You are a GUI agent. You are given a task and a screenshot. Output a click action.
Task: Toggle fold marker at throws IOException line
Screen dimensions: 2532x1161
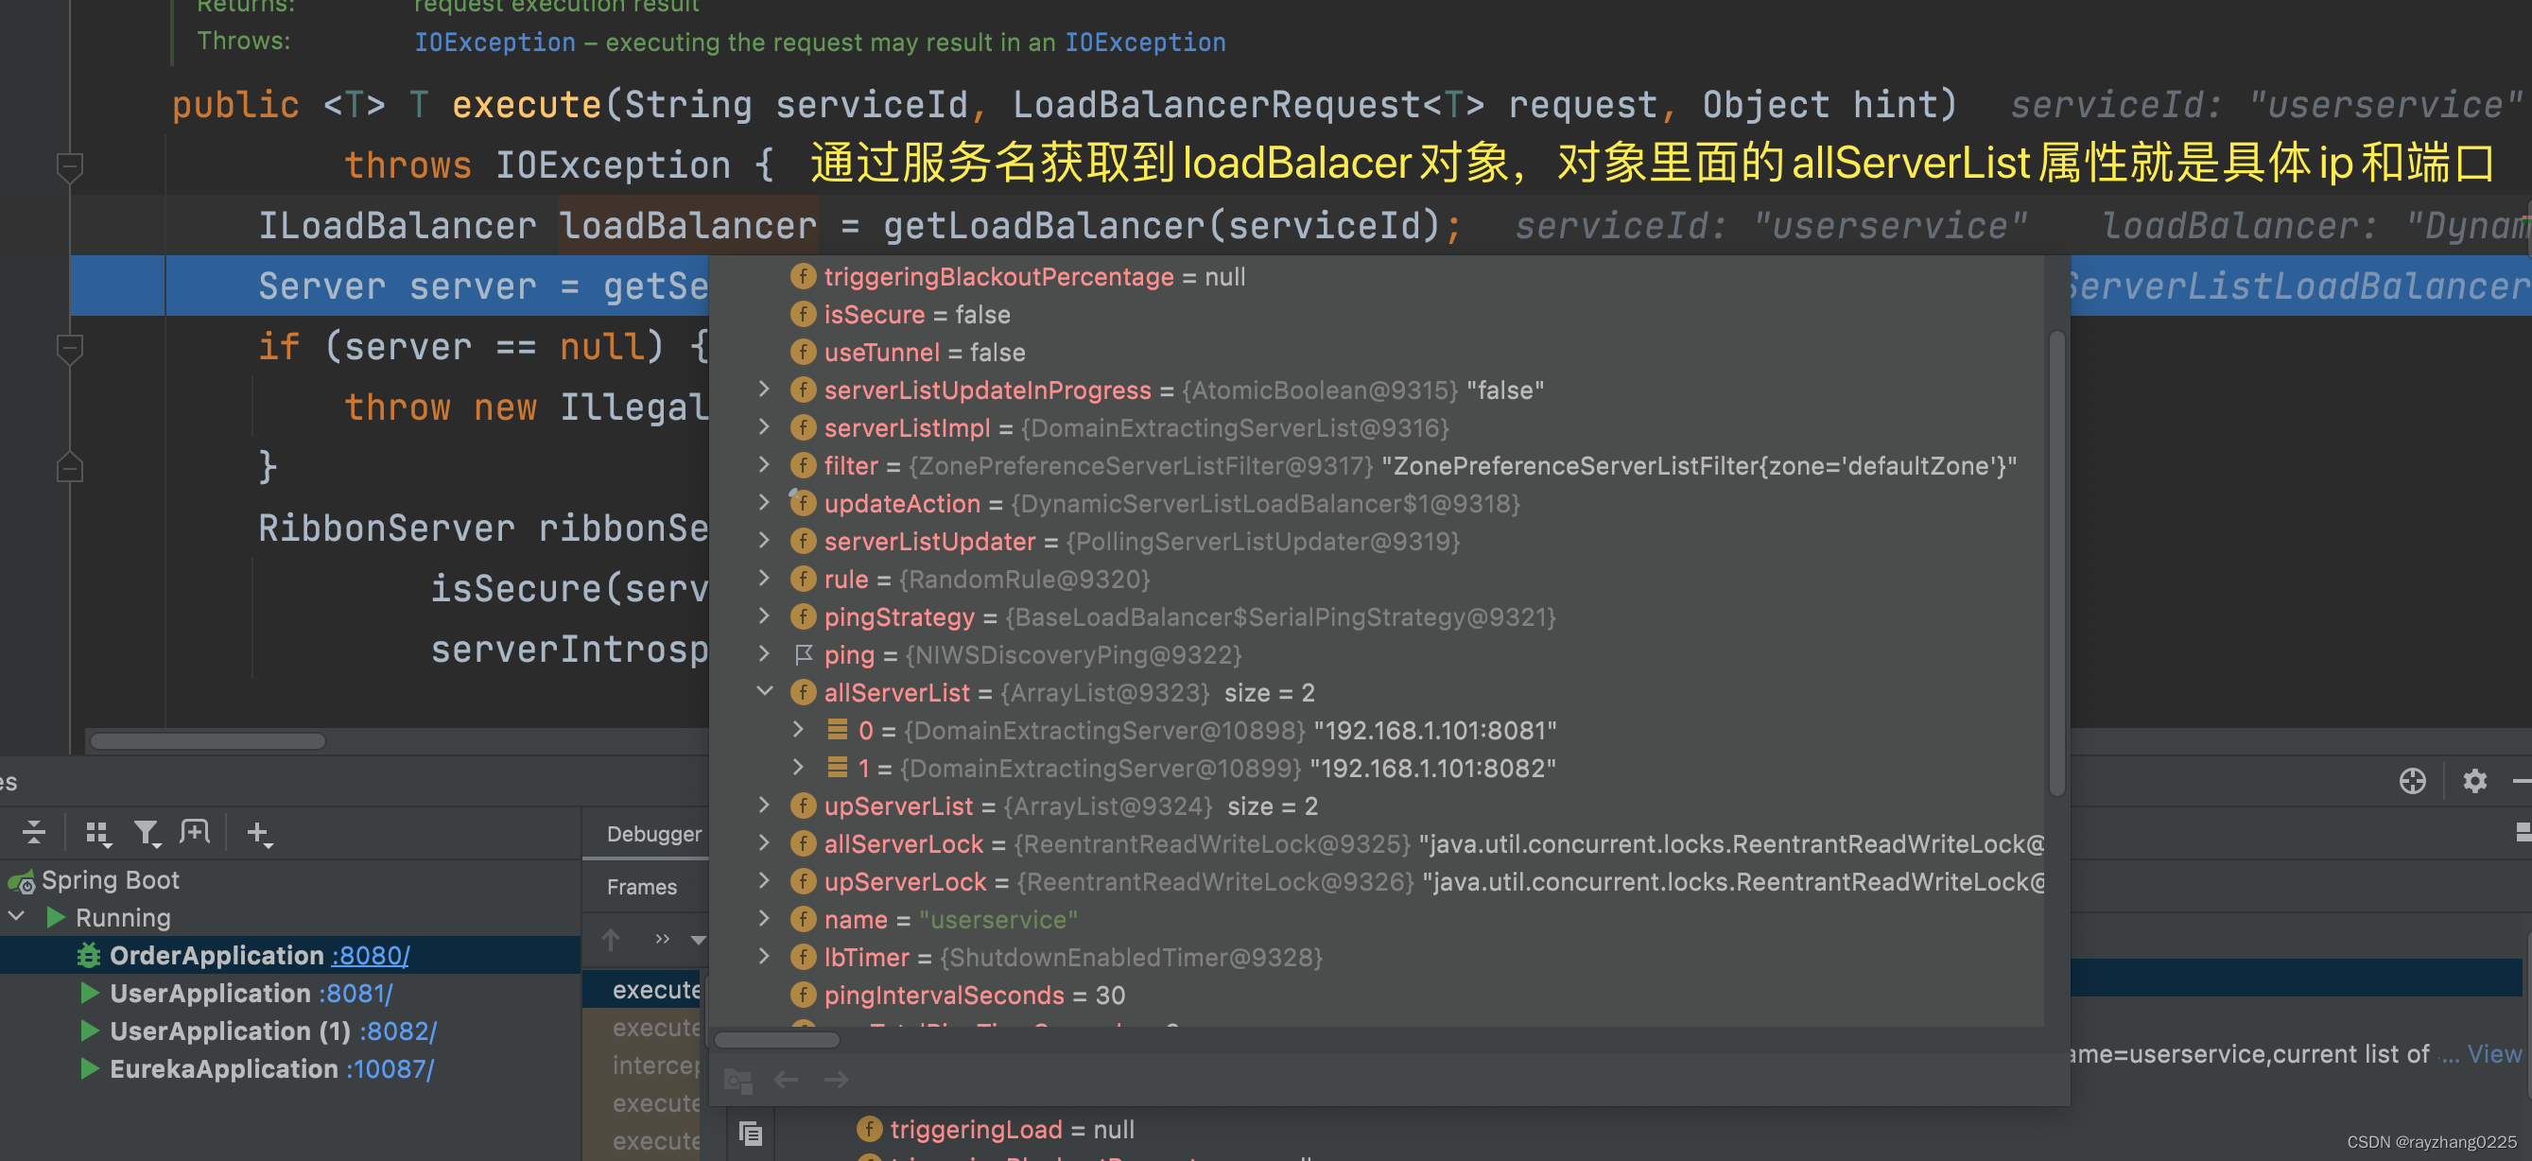[69, 166]
